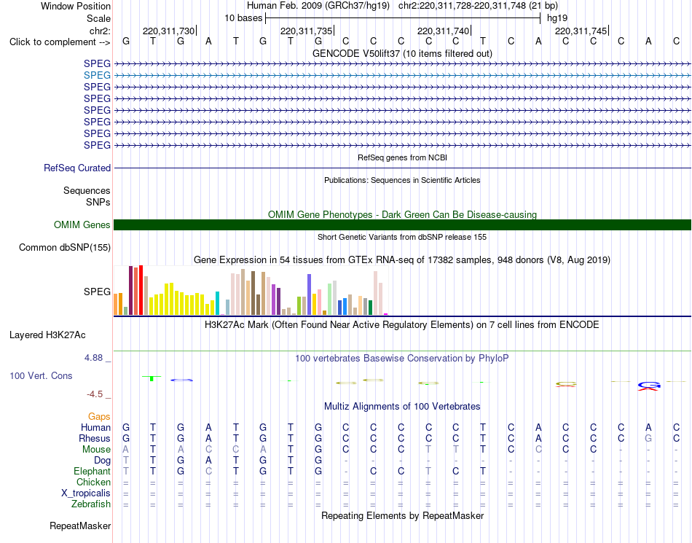
Task: Click the GENCODE V50lift37 track title
Action: click(402, 53)
